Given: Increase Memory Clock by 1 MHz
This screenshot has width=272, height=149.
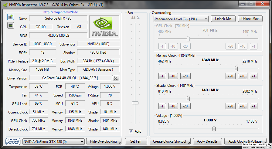Looking at the screenshot, I should point(253,76).
